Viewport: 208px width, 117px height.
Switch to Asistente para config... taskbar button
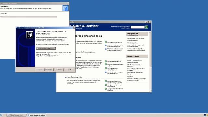tap(36, 115)
